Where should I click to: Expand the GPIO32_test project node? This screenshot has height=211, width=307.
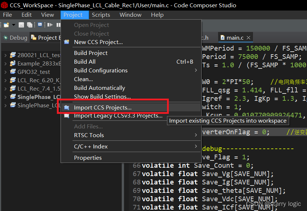click(5, 72)
